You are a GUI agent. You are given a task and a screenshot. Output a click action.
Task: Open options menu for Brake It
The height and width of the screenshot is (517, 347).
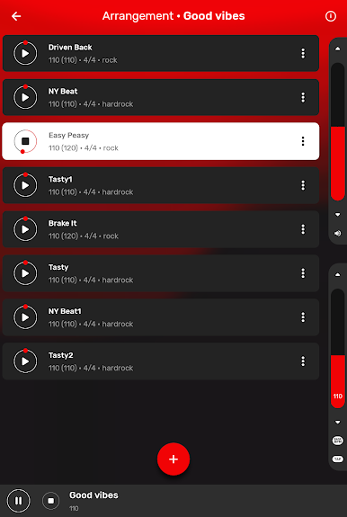[x=303, y=229]
